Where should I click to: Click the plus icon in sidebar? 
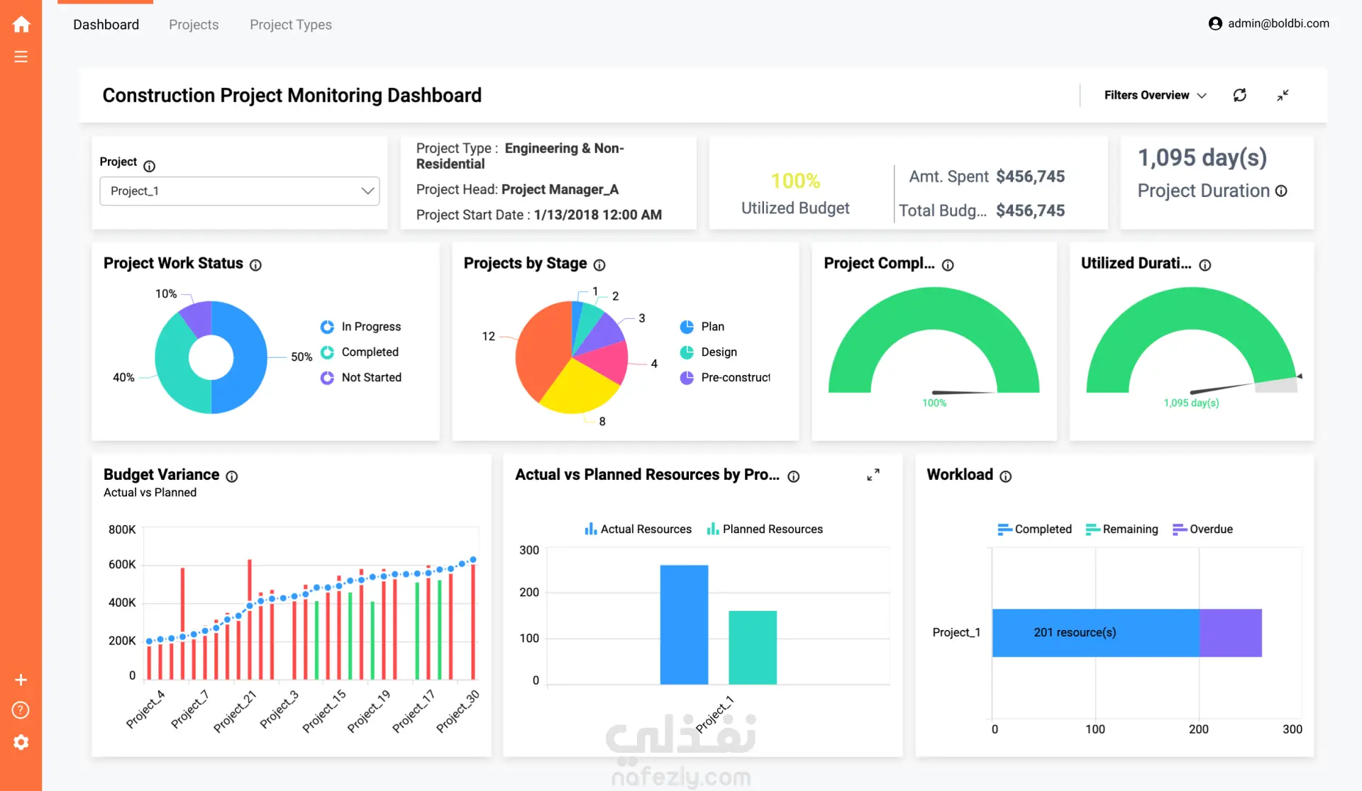tap(21, 680)
